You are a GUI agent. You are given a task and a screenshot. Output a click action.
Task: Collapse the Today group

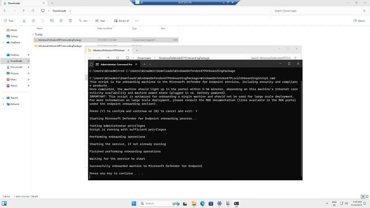tap(33, 35)
